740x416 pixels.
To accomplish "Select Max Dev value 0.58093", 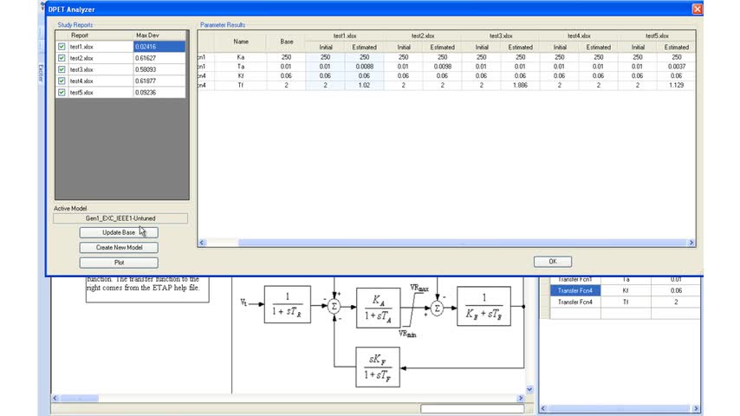I will click(159, 69).
